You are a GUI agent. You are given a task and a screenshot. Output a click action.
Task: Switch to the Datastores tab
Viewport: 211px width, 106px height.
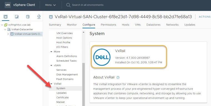coord(154,25)
